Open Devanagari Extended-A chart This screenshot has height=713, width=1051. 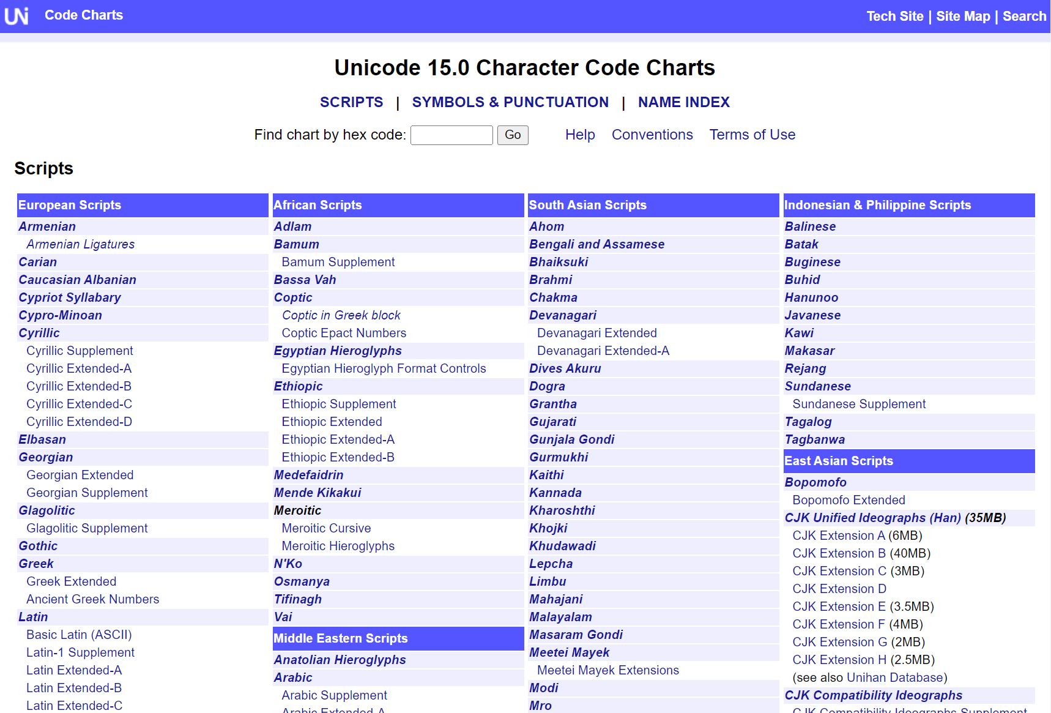coord(603,351)
